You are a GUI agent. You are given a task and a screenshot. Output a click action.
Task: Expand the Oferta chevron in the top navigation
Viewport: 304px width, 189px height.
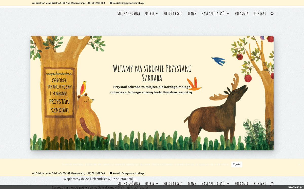tap(157, 14)
